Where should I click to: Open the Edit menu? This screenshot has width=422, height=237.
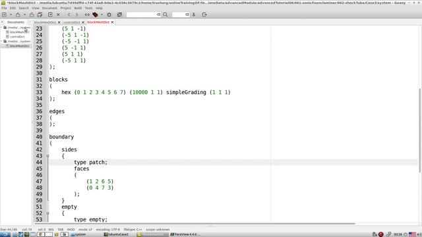(x=13, y=8)
